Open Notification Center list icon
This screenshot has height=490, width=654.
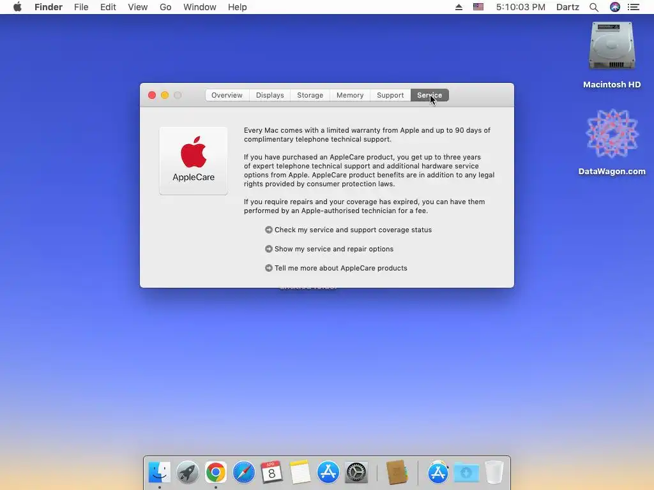point(634,7)
